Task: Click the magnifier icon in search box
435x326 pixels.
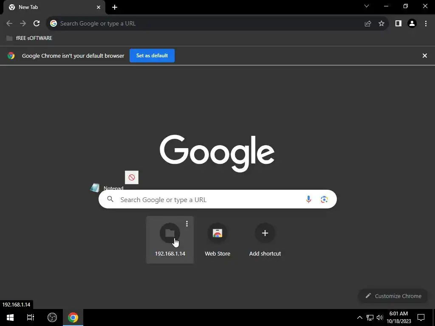Action: (110, 199)
